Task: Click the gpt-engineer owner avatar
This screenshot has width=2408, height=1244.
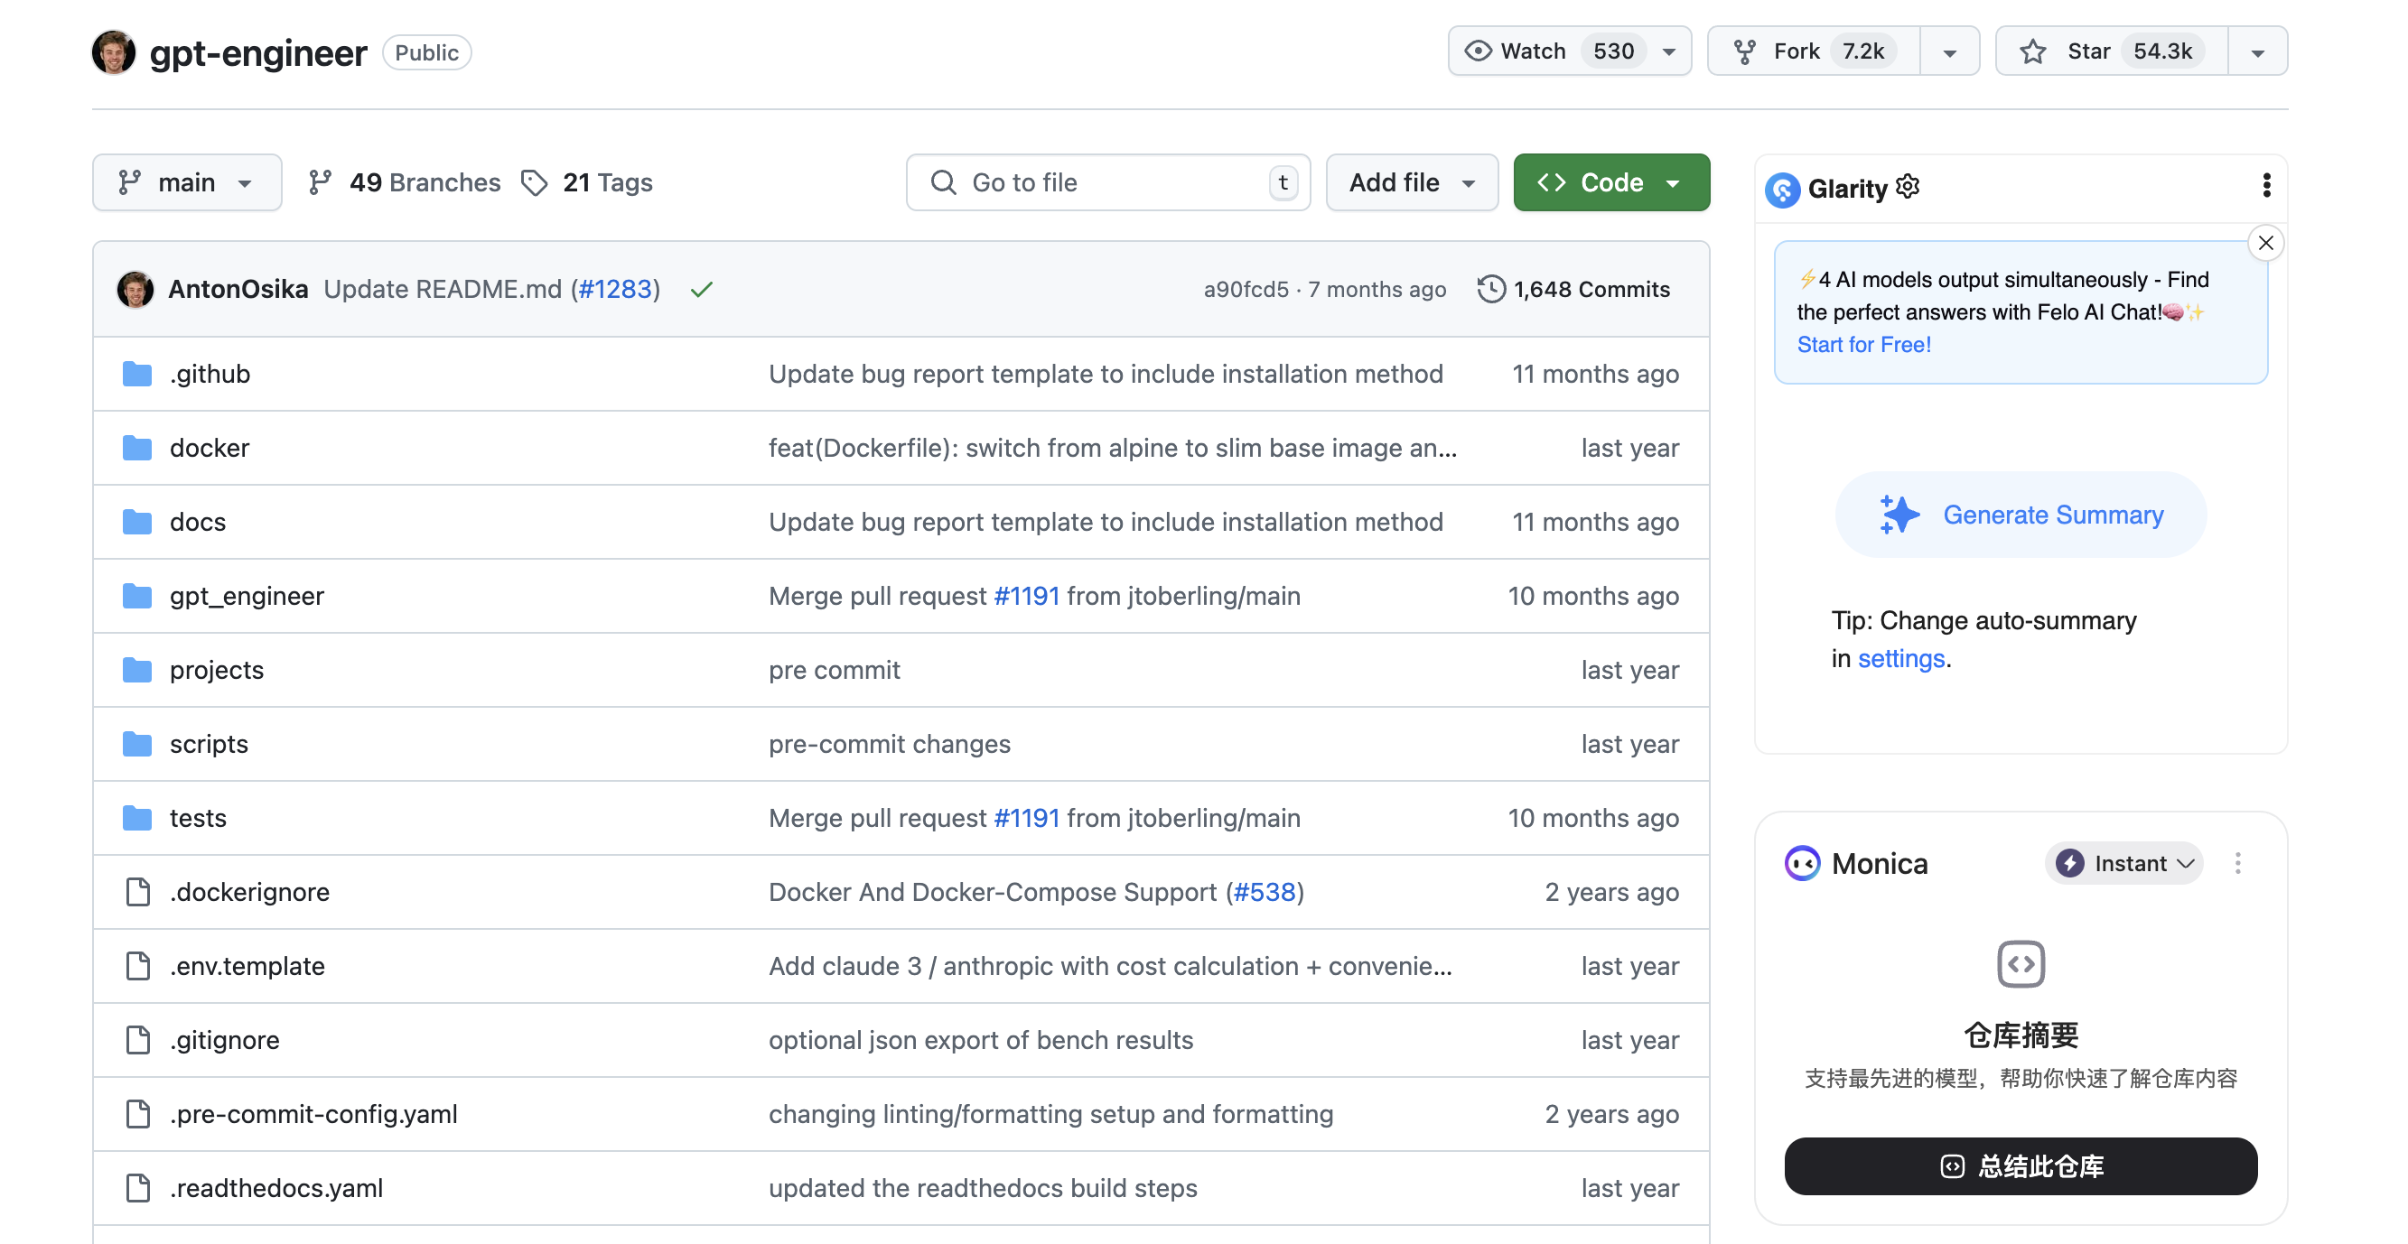Action: [114, 52]
